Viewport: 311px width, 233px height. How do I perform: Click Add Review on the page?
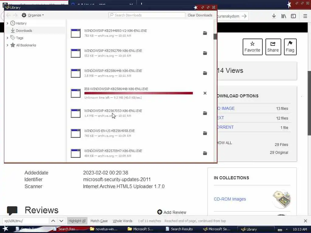click(x=172, y=212)
